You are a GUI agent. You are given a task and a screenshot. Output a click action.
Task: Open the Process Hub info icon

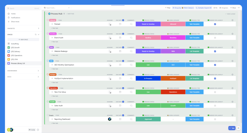(64, 14)
